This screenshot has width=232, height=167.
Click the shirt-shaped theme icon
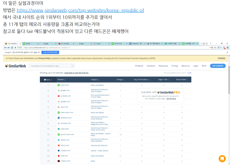(207, 44)
